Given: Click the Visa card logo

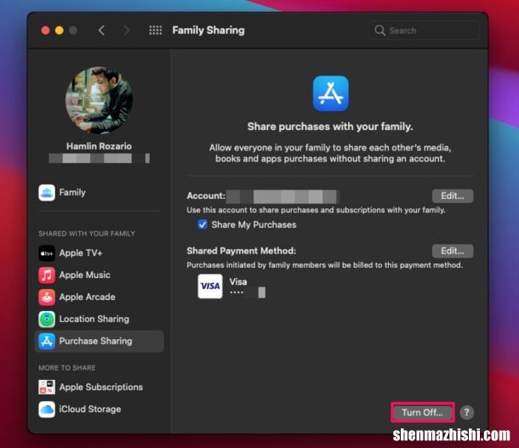Looking at the screenshot, I should coord(210,286).
